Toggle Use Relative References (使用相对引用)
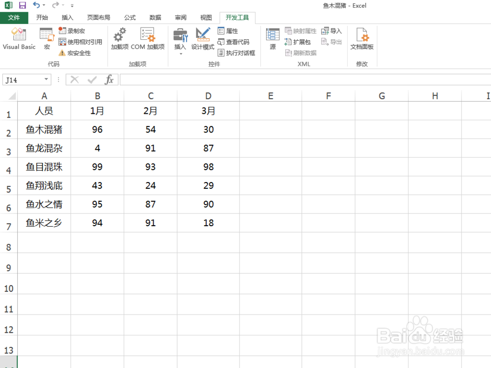Image resolution: width=491 pixels, height=368 pixels. point(81,42)
